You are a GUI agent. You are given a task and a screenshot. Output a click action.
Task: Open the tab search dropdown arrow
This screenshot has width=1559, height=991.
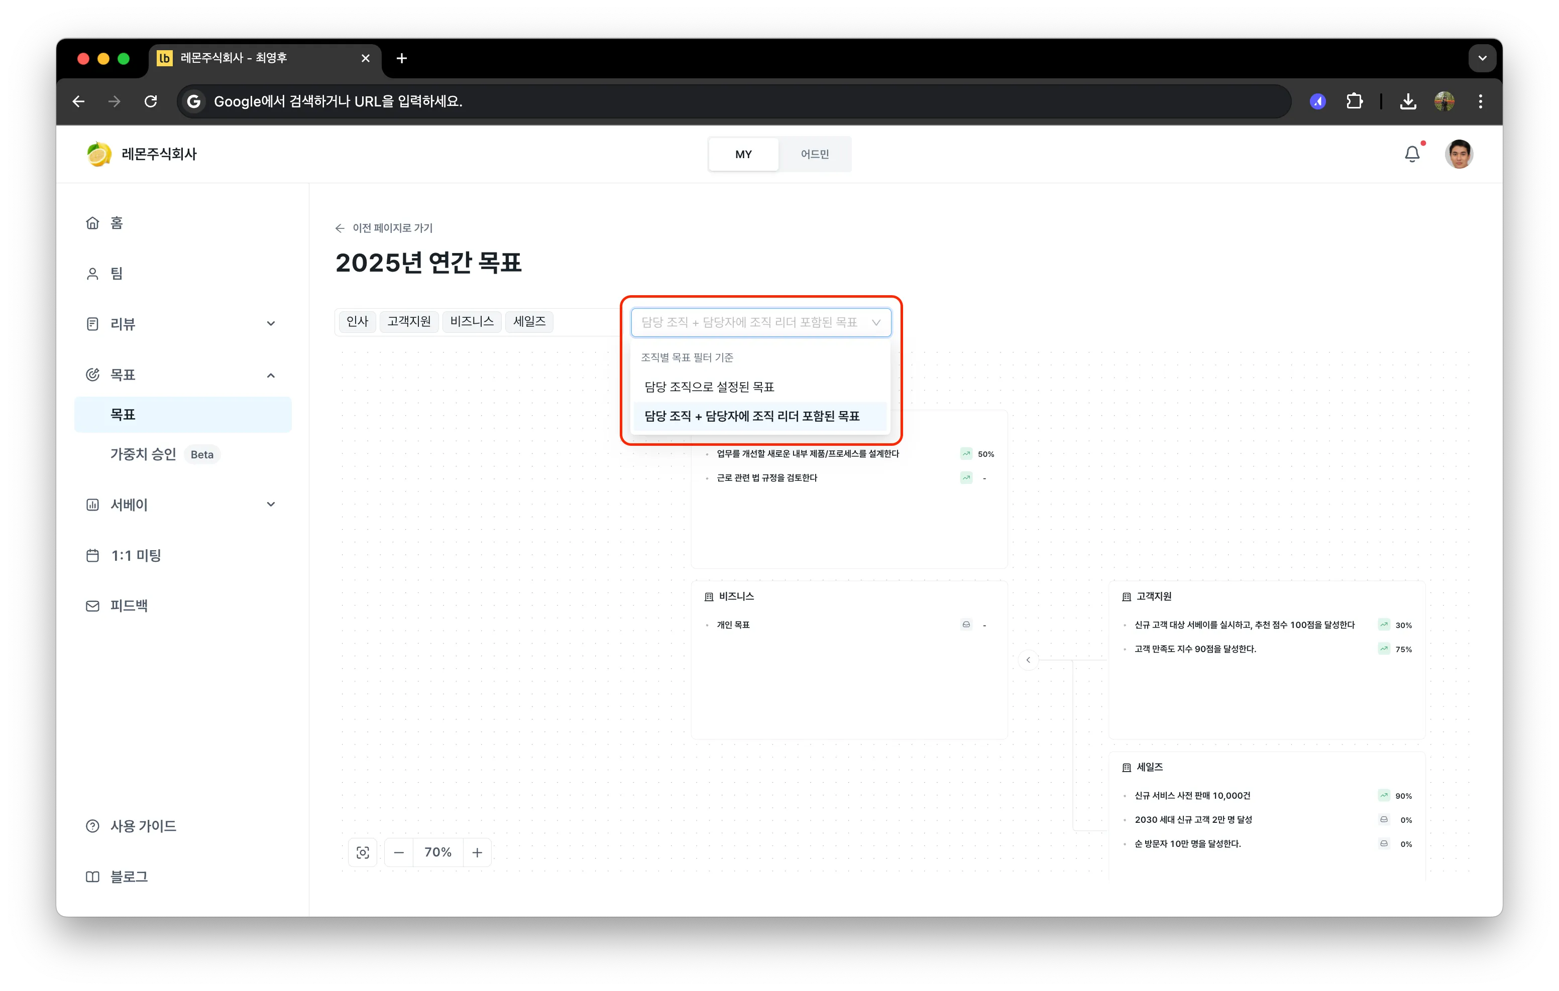pos(1483,58)
